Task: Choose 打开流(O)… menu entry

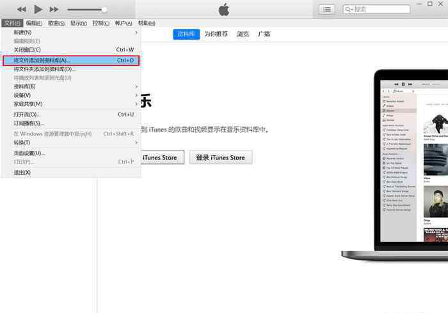Action: coord(71,114)
